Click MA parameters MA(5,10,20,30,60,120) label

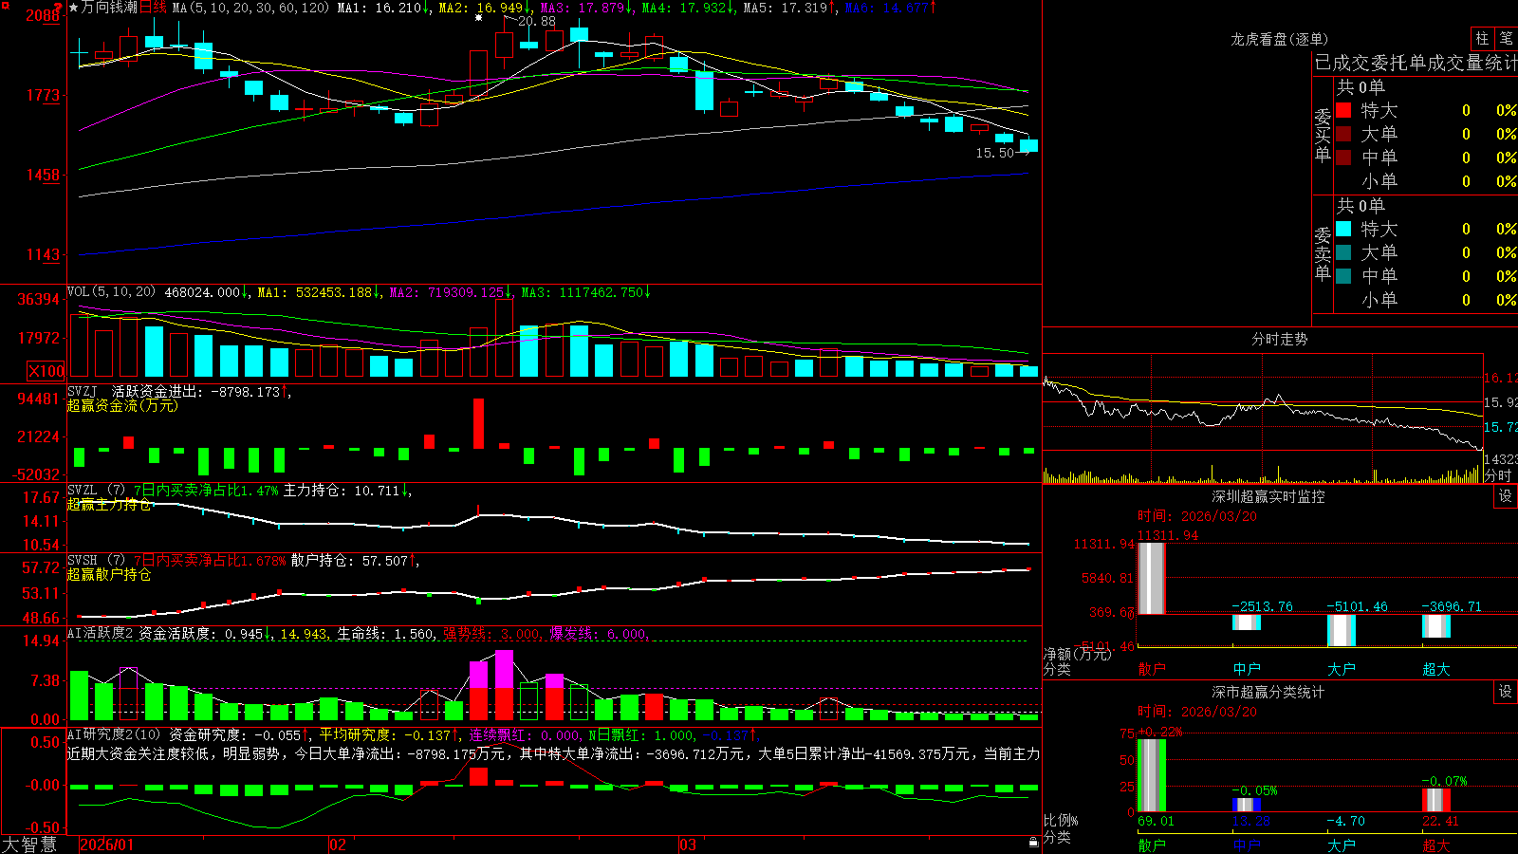250,8
